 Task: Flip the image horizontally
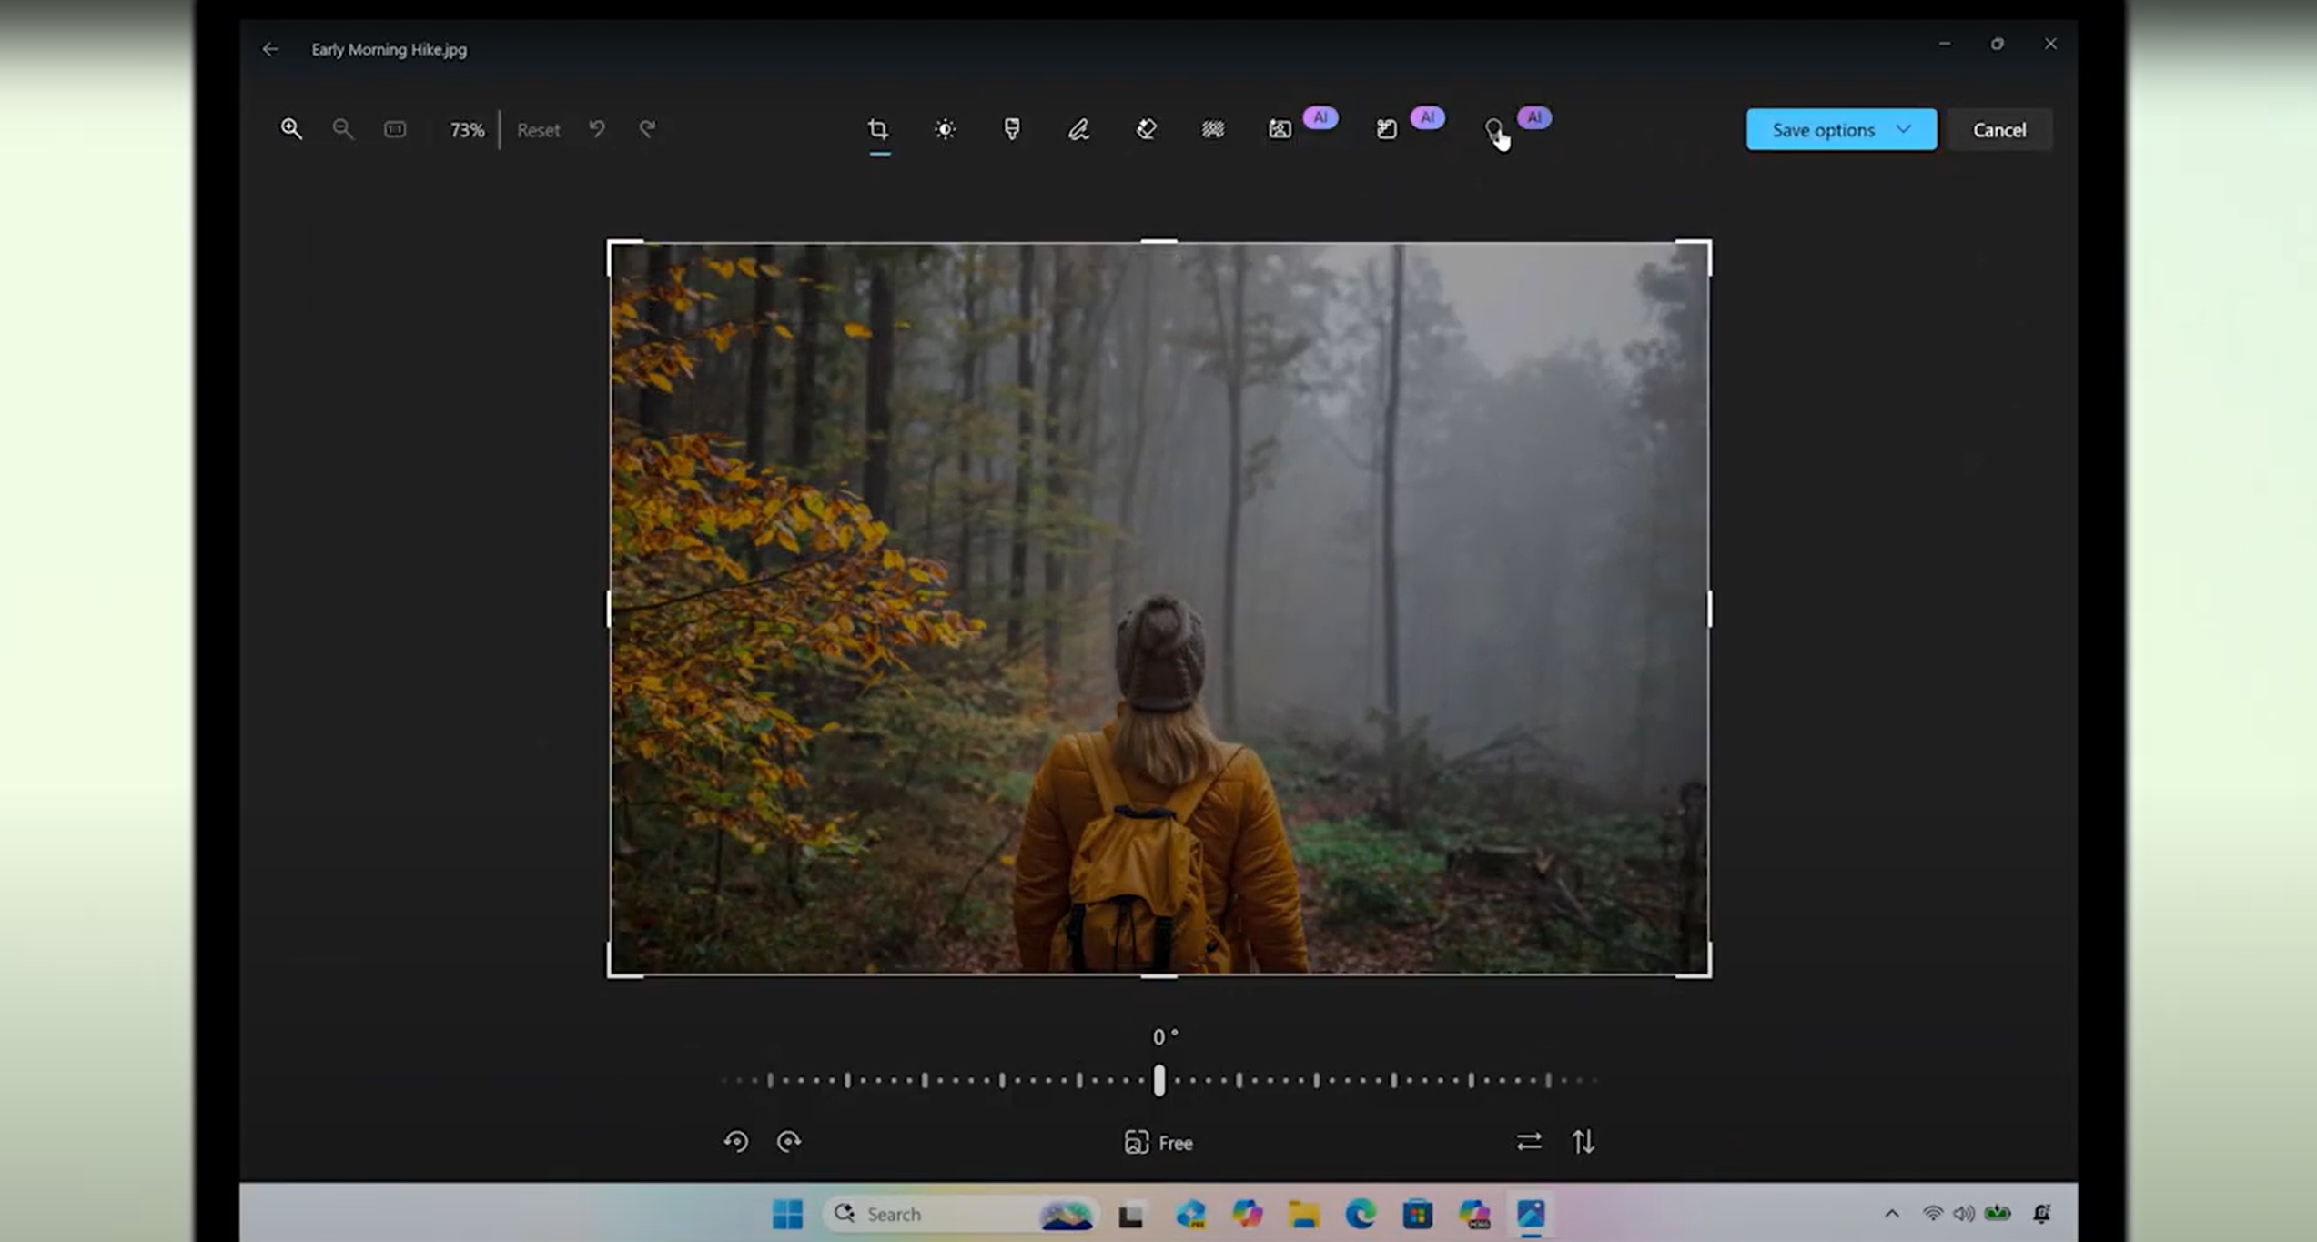(x=1529, y=1142)
